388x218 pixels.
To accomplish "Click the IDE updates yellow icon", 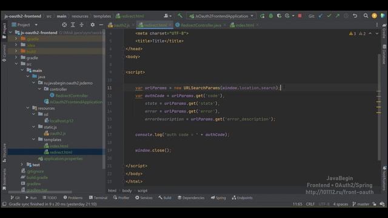I will click(x=375, y=16).
